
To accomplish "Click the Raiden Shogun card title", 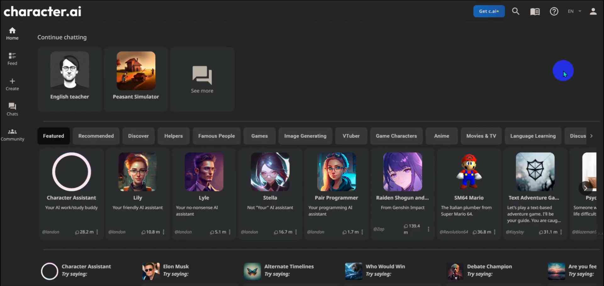I will coord(402,198).
